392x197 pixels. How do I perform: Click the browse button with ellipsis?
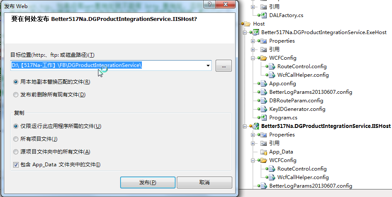click(224, 66)
